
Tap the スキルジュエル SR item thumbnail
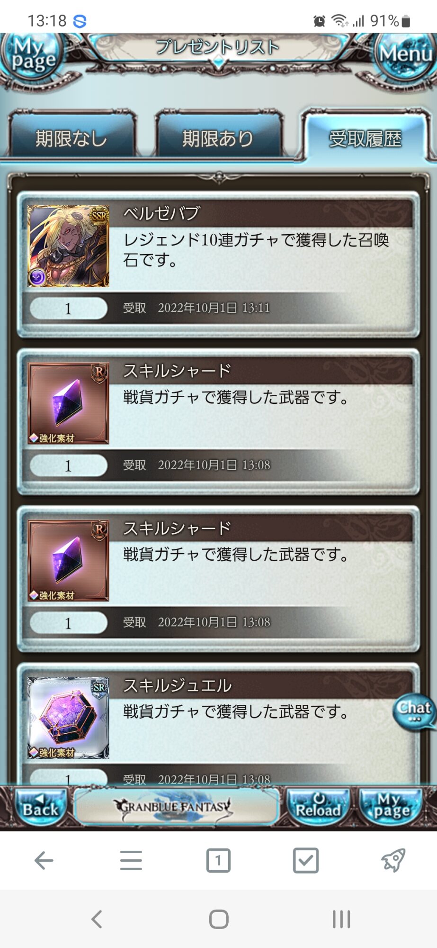(68, 718)
